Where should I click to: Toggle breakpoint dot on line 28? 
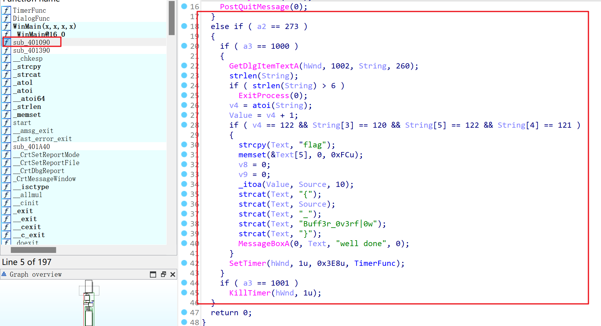[x=184, y=125]
